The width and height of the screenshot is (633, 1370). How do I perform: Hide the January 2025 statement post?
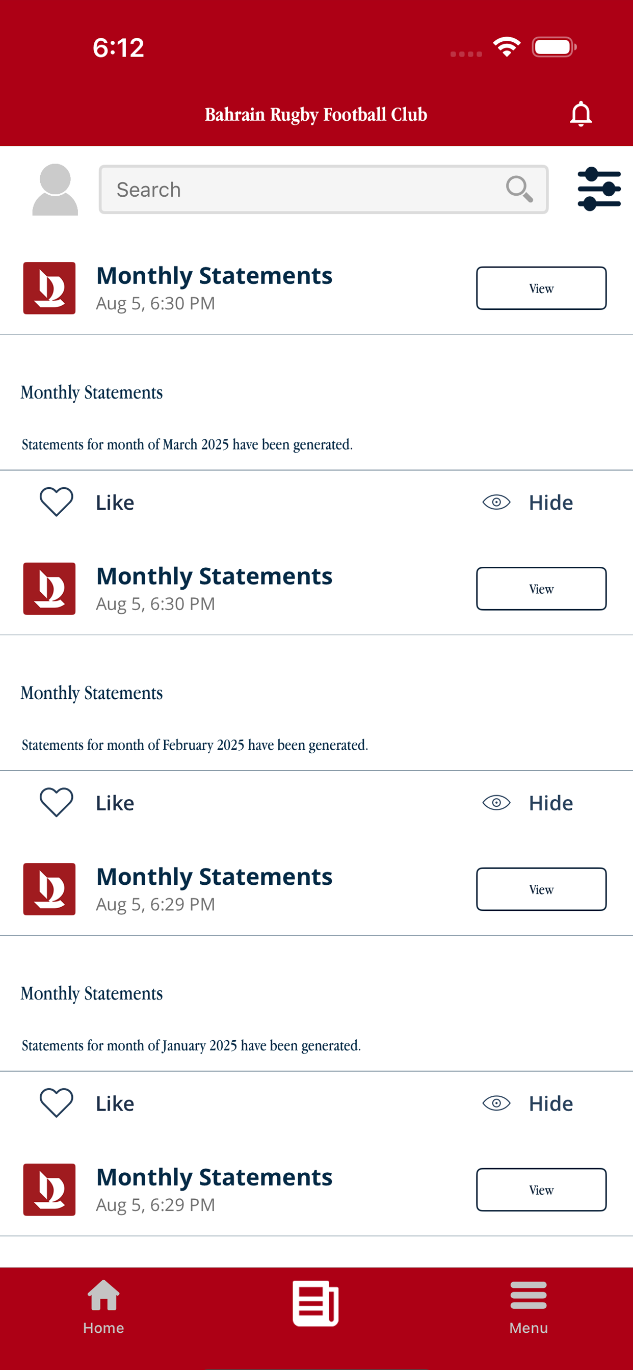[527, 1103]
